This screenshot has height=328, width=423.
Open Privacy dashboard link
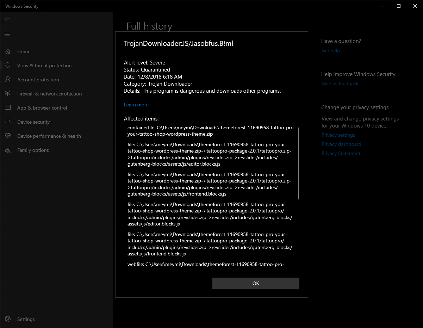pyautogui.click(x=341, y=144)
